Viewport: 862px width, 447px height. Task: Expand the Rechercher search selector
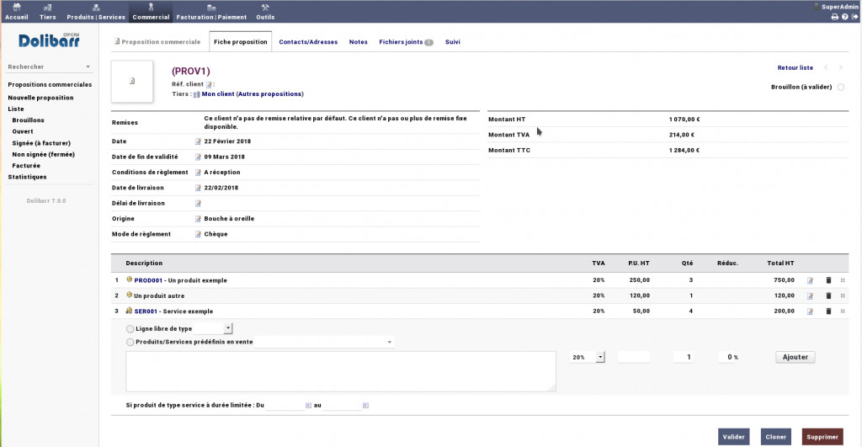[88, 67]
